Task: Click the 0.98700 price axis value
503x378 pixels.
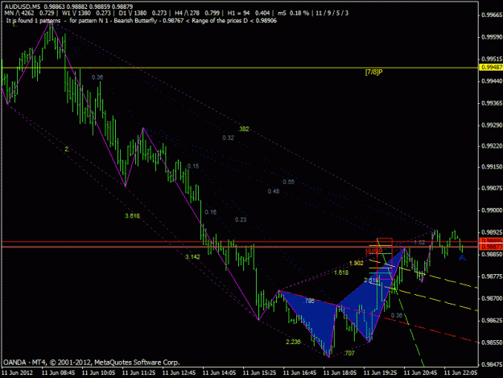Action: point(492,298)
